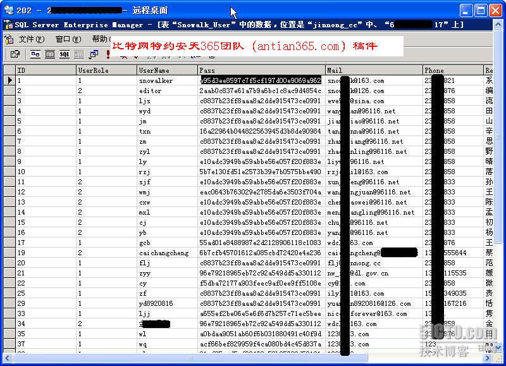Select the username cell "zm"
This screenshot has height=366, width=506.
click(167, 141)
